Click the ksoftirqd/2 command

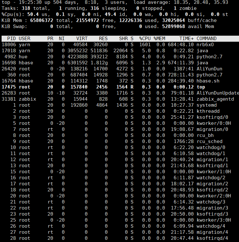click(x=212, y=190)
